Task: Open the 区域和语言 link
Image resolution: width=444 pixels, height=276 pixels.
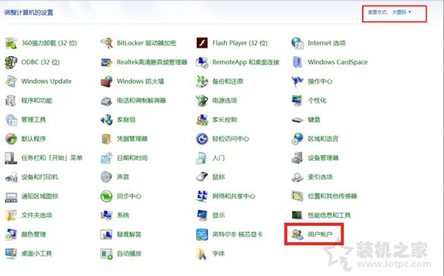Action: [x=323, y=139]
